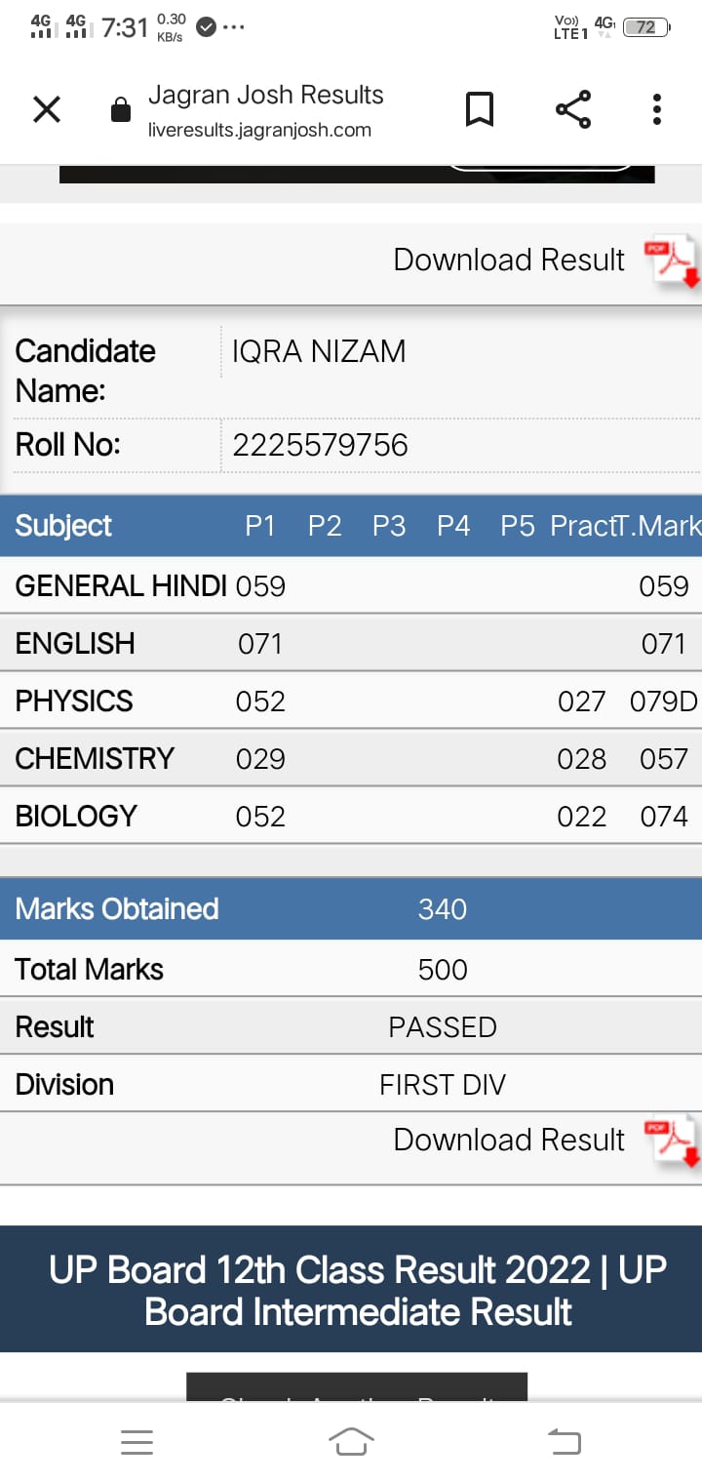Image resolution: width=702 pixels, height=1483 pixels.
Task: Bookmark this Jagran Josh results page
Action: (x=479, y=110)
